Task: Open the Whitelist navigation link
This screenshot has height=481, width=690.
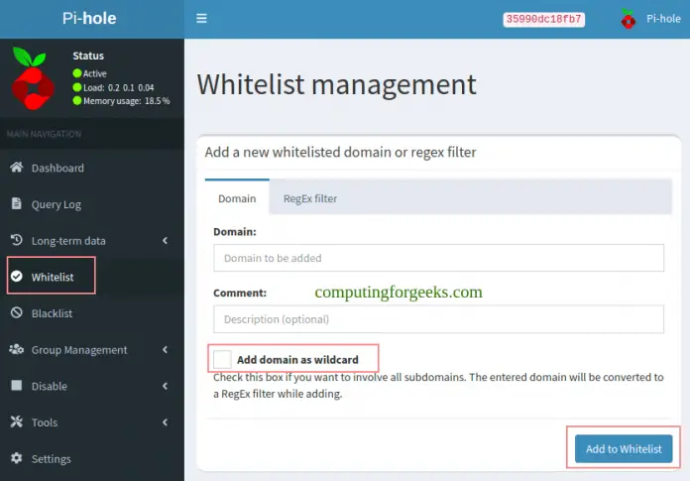Action: tap(52, 277)
